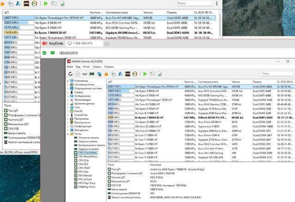Sort by the Чипсет column header in inner AIDA64

(241, 82)
